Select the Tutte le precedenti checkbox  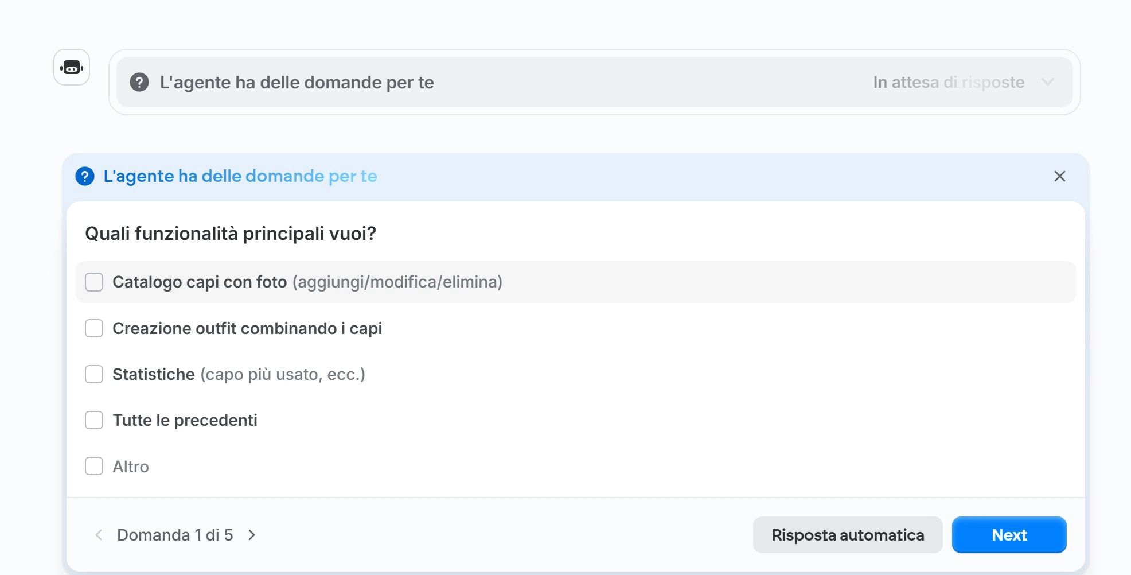(x=94, y=420)
